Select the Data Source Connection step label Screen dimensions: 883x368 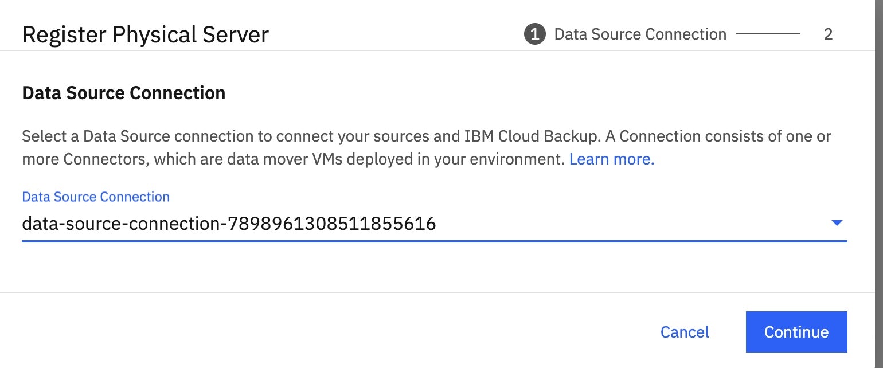pyautogui.click(x=640, y=34)
